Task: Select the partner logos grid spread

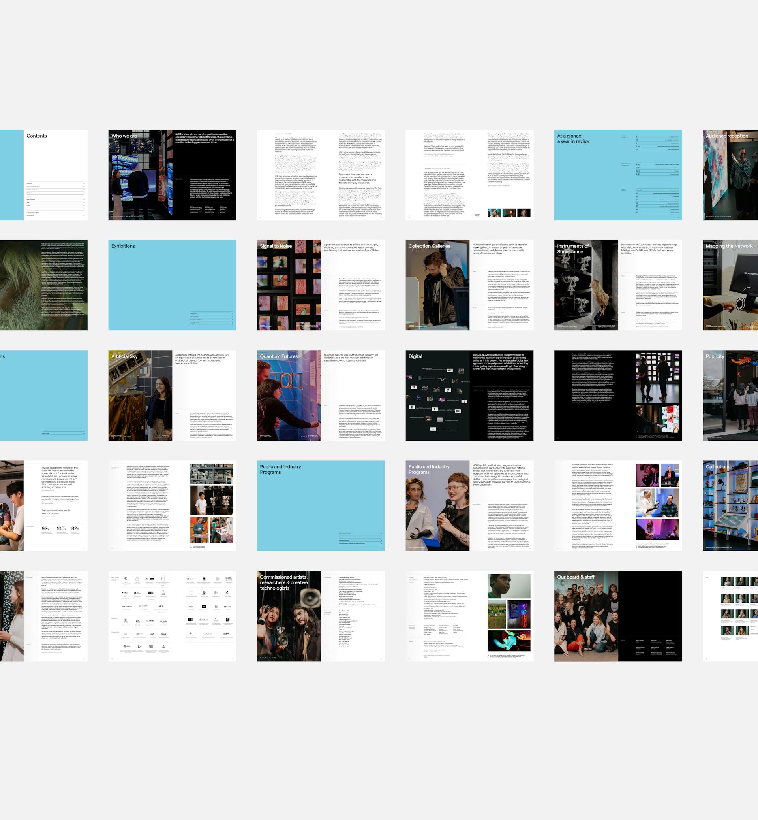Action: coord(172,616)
